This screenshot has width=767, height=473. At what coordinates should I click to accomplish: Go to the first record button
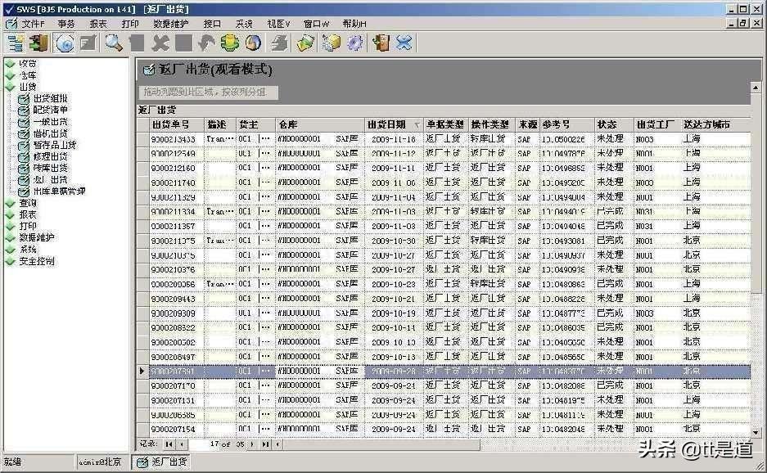169,444
